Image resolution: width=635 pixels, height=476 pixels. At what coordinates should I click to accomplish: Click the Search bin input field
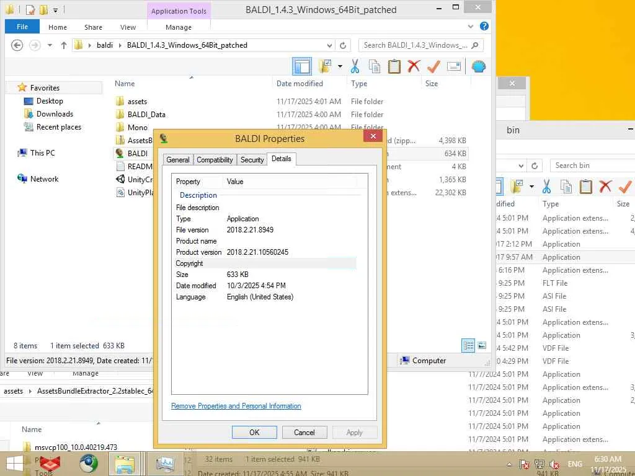point(592,165)
